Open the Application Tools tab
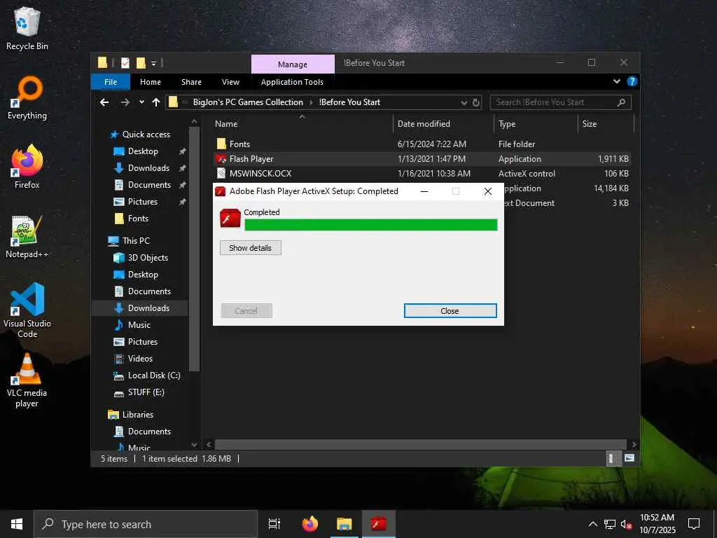 (x=292, y=82)
